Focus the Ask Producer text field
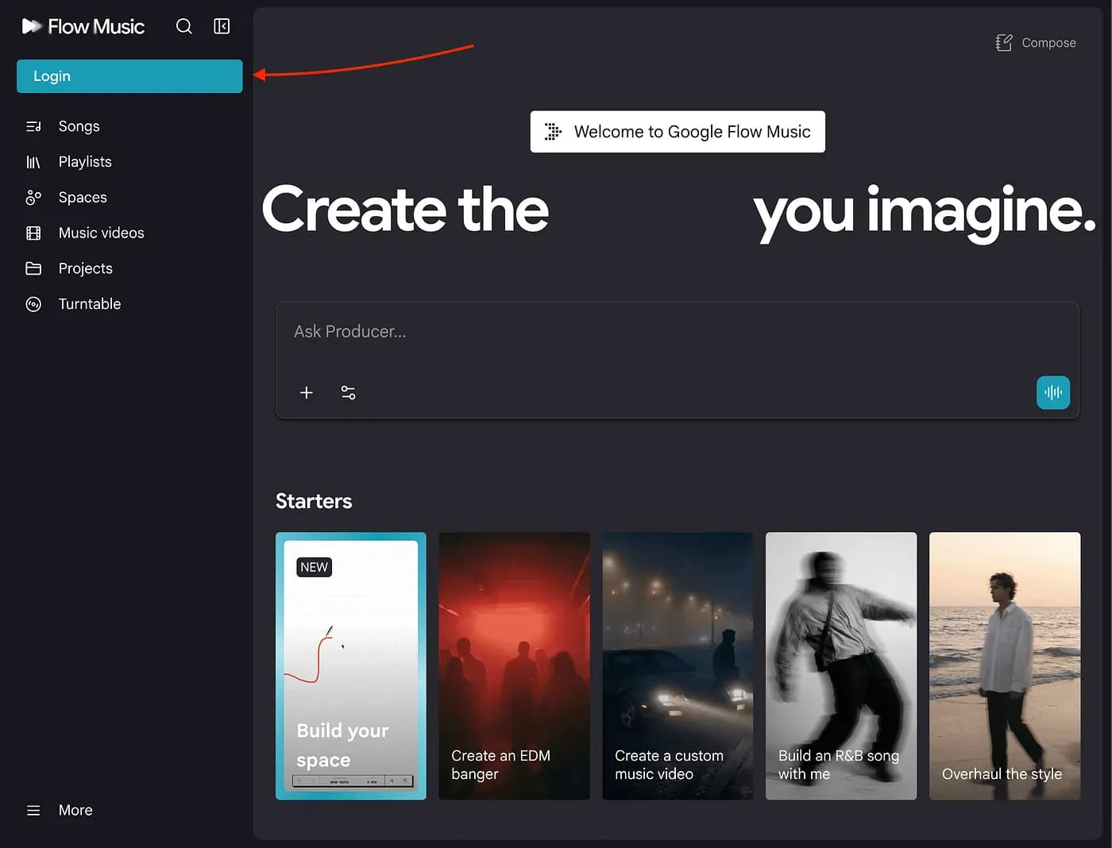 click(677, 332)
